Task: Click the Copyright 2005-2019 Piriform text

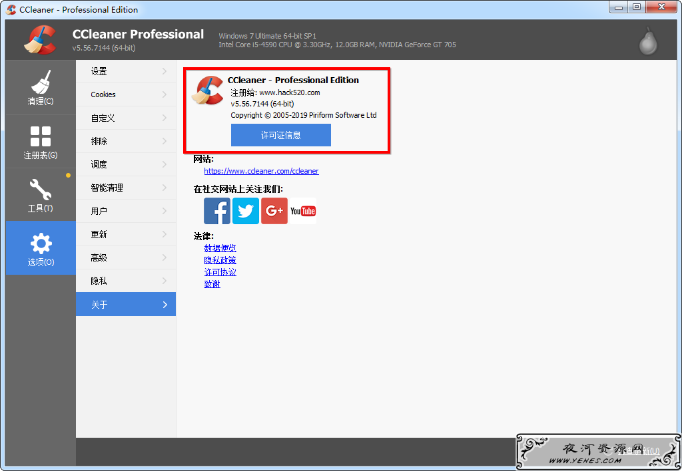Action: point(304,115)
